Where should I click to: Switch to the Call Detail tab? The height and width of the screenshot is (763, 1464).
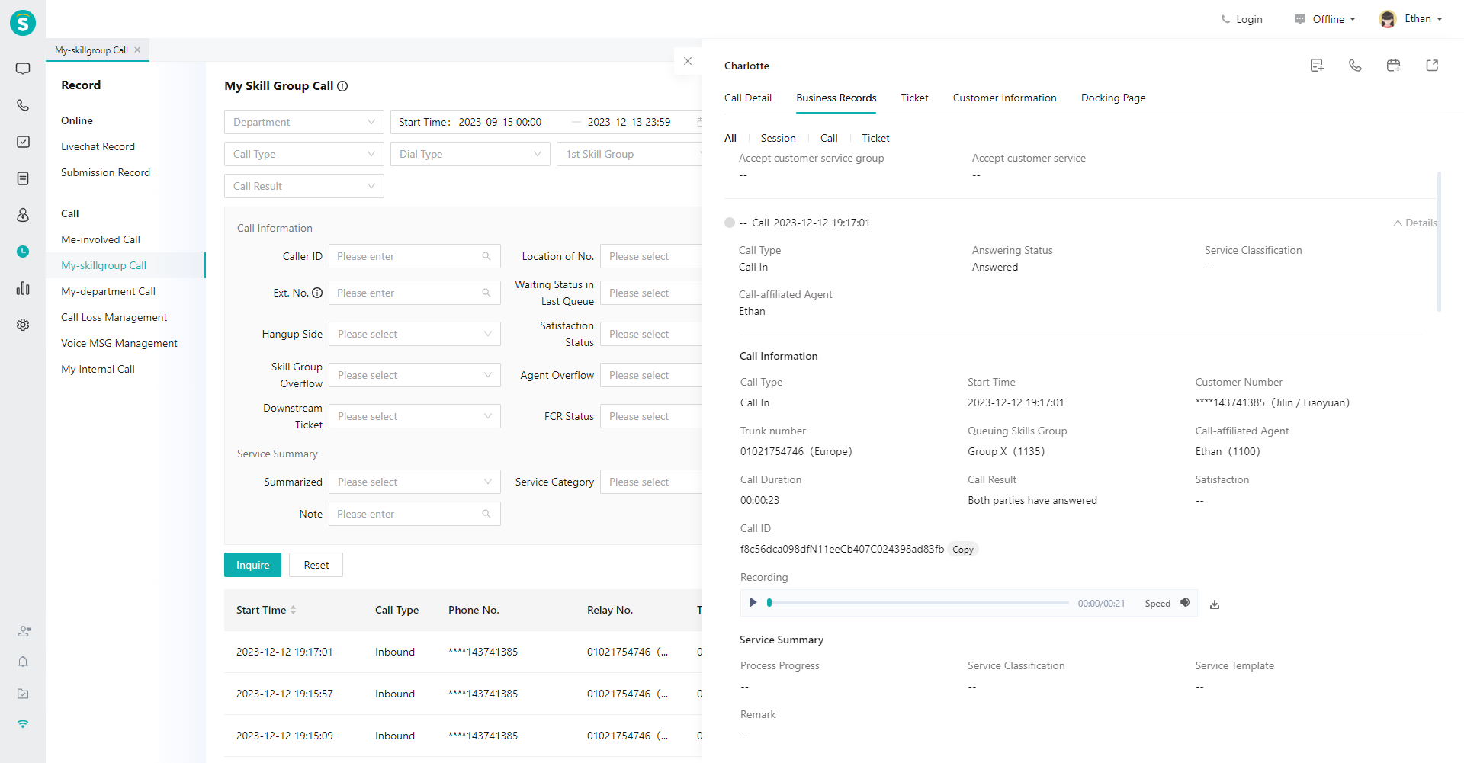click(748, 98)
